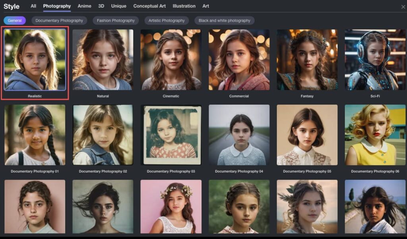The height and width of the screenshot is (239, 407).
Task: Select the General filter chip
Action: point(15,21)
